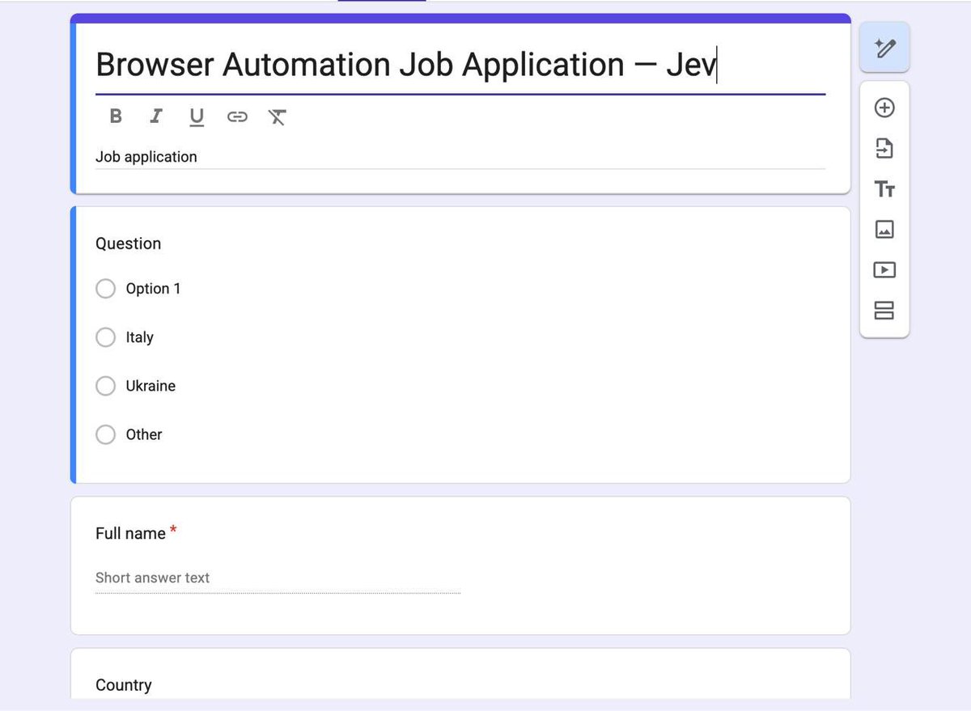Add title and description using the Tt icon
The width and height of the screenshot is (971, 711).
coord(884,189)
